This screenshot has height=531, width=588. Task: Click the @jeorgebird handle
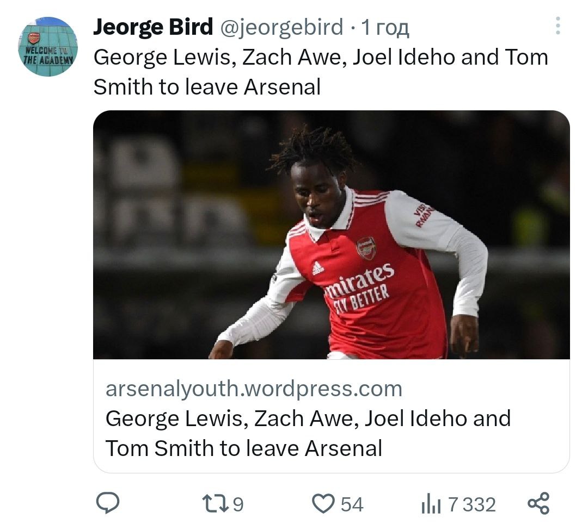click(281, 27)
